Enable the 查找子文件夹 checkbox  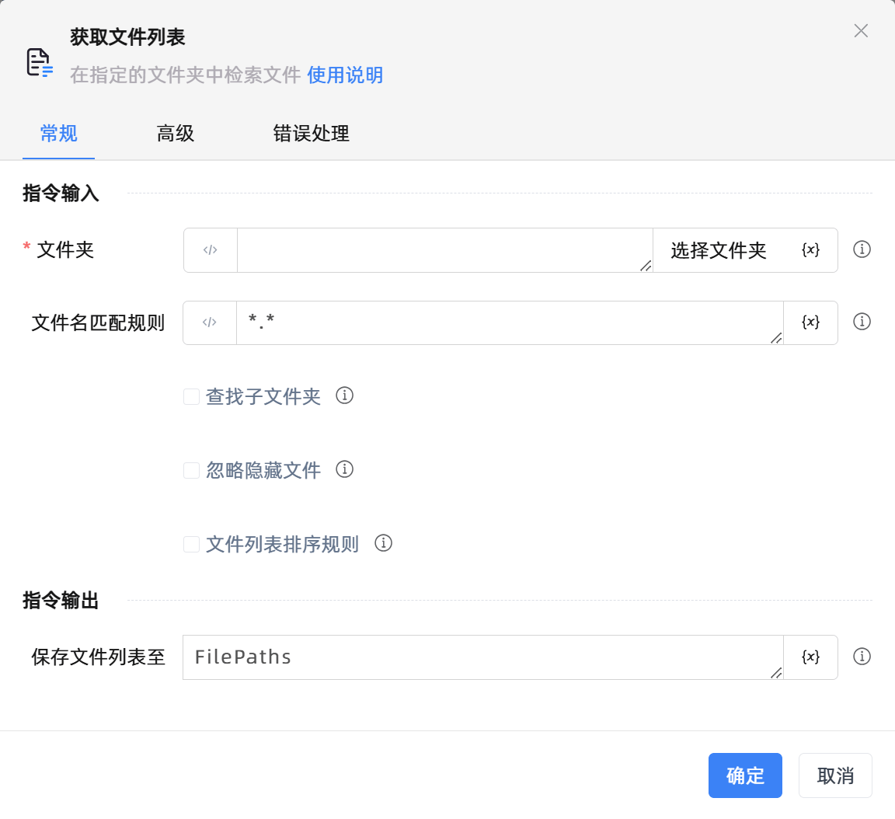pos(191,396)
